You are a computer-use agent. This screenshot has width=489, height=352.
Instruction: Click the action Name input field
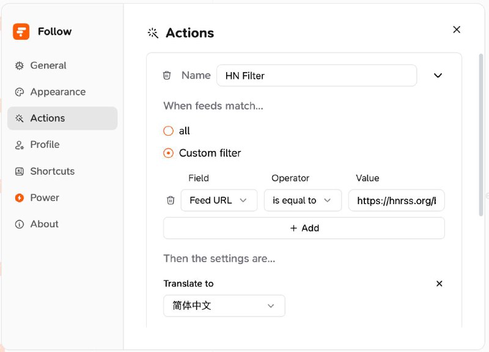point(317,76)
